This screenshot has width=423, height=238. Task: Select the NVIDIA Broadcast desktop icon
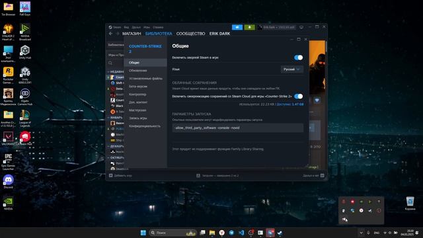click(25, 32)
